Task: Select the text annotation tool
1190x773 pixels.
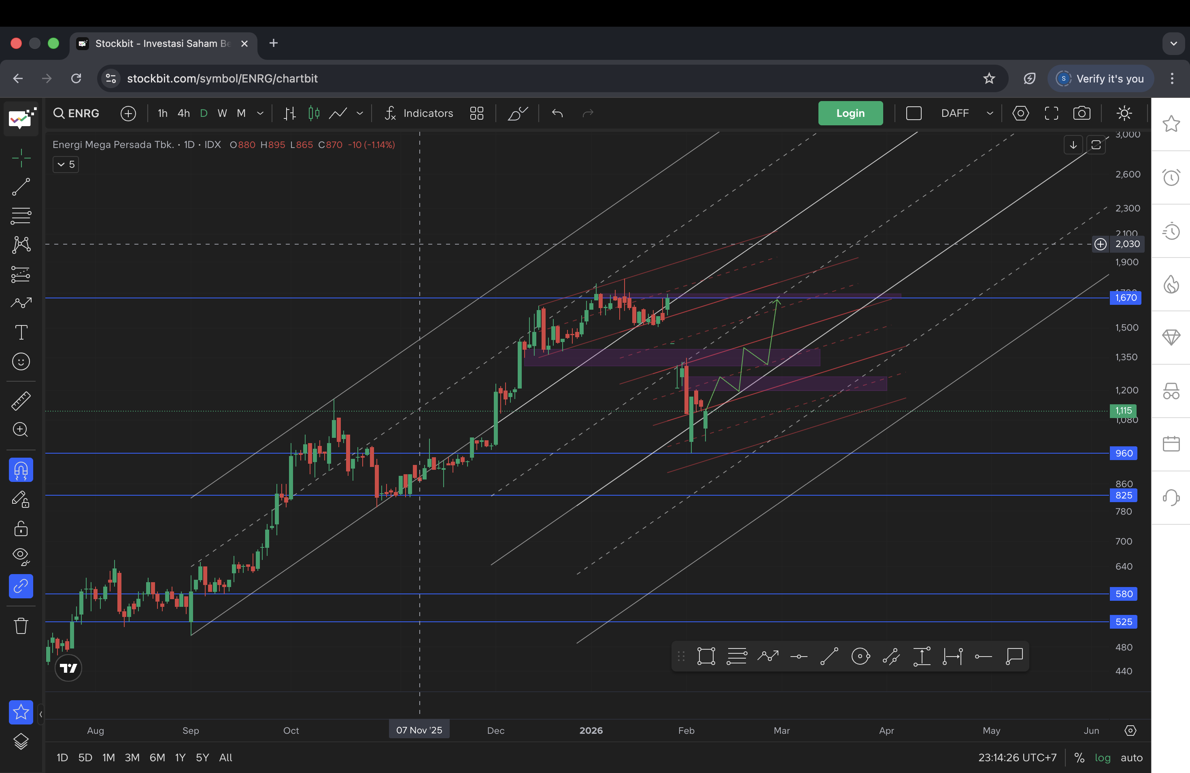Action: [21, 332]
